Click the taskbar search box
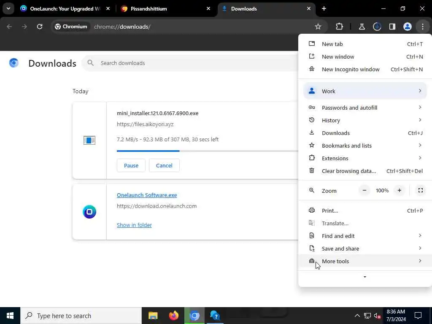Screen dimensions: 432x324 (81, 316)
